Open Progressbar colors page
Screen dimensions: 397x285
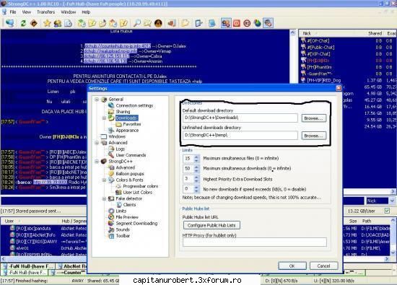(x=141, y=186)
